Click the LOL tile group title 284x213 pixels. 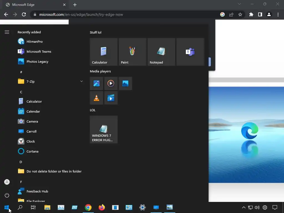(93, 110)
